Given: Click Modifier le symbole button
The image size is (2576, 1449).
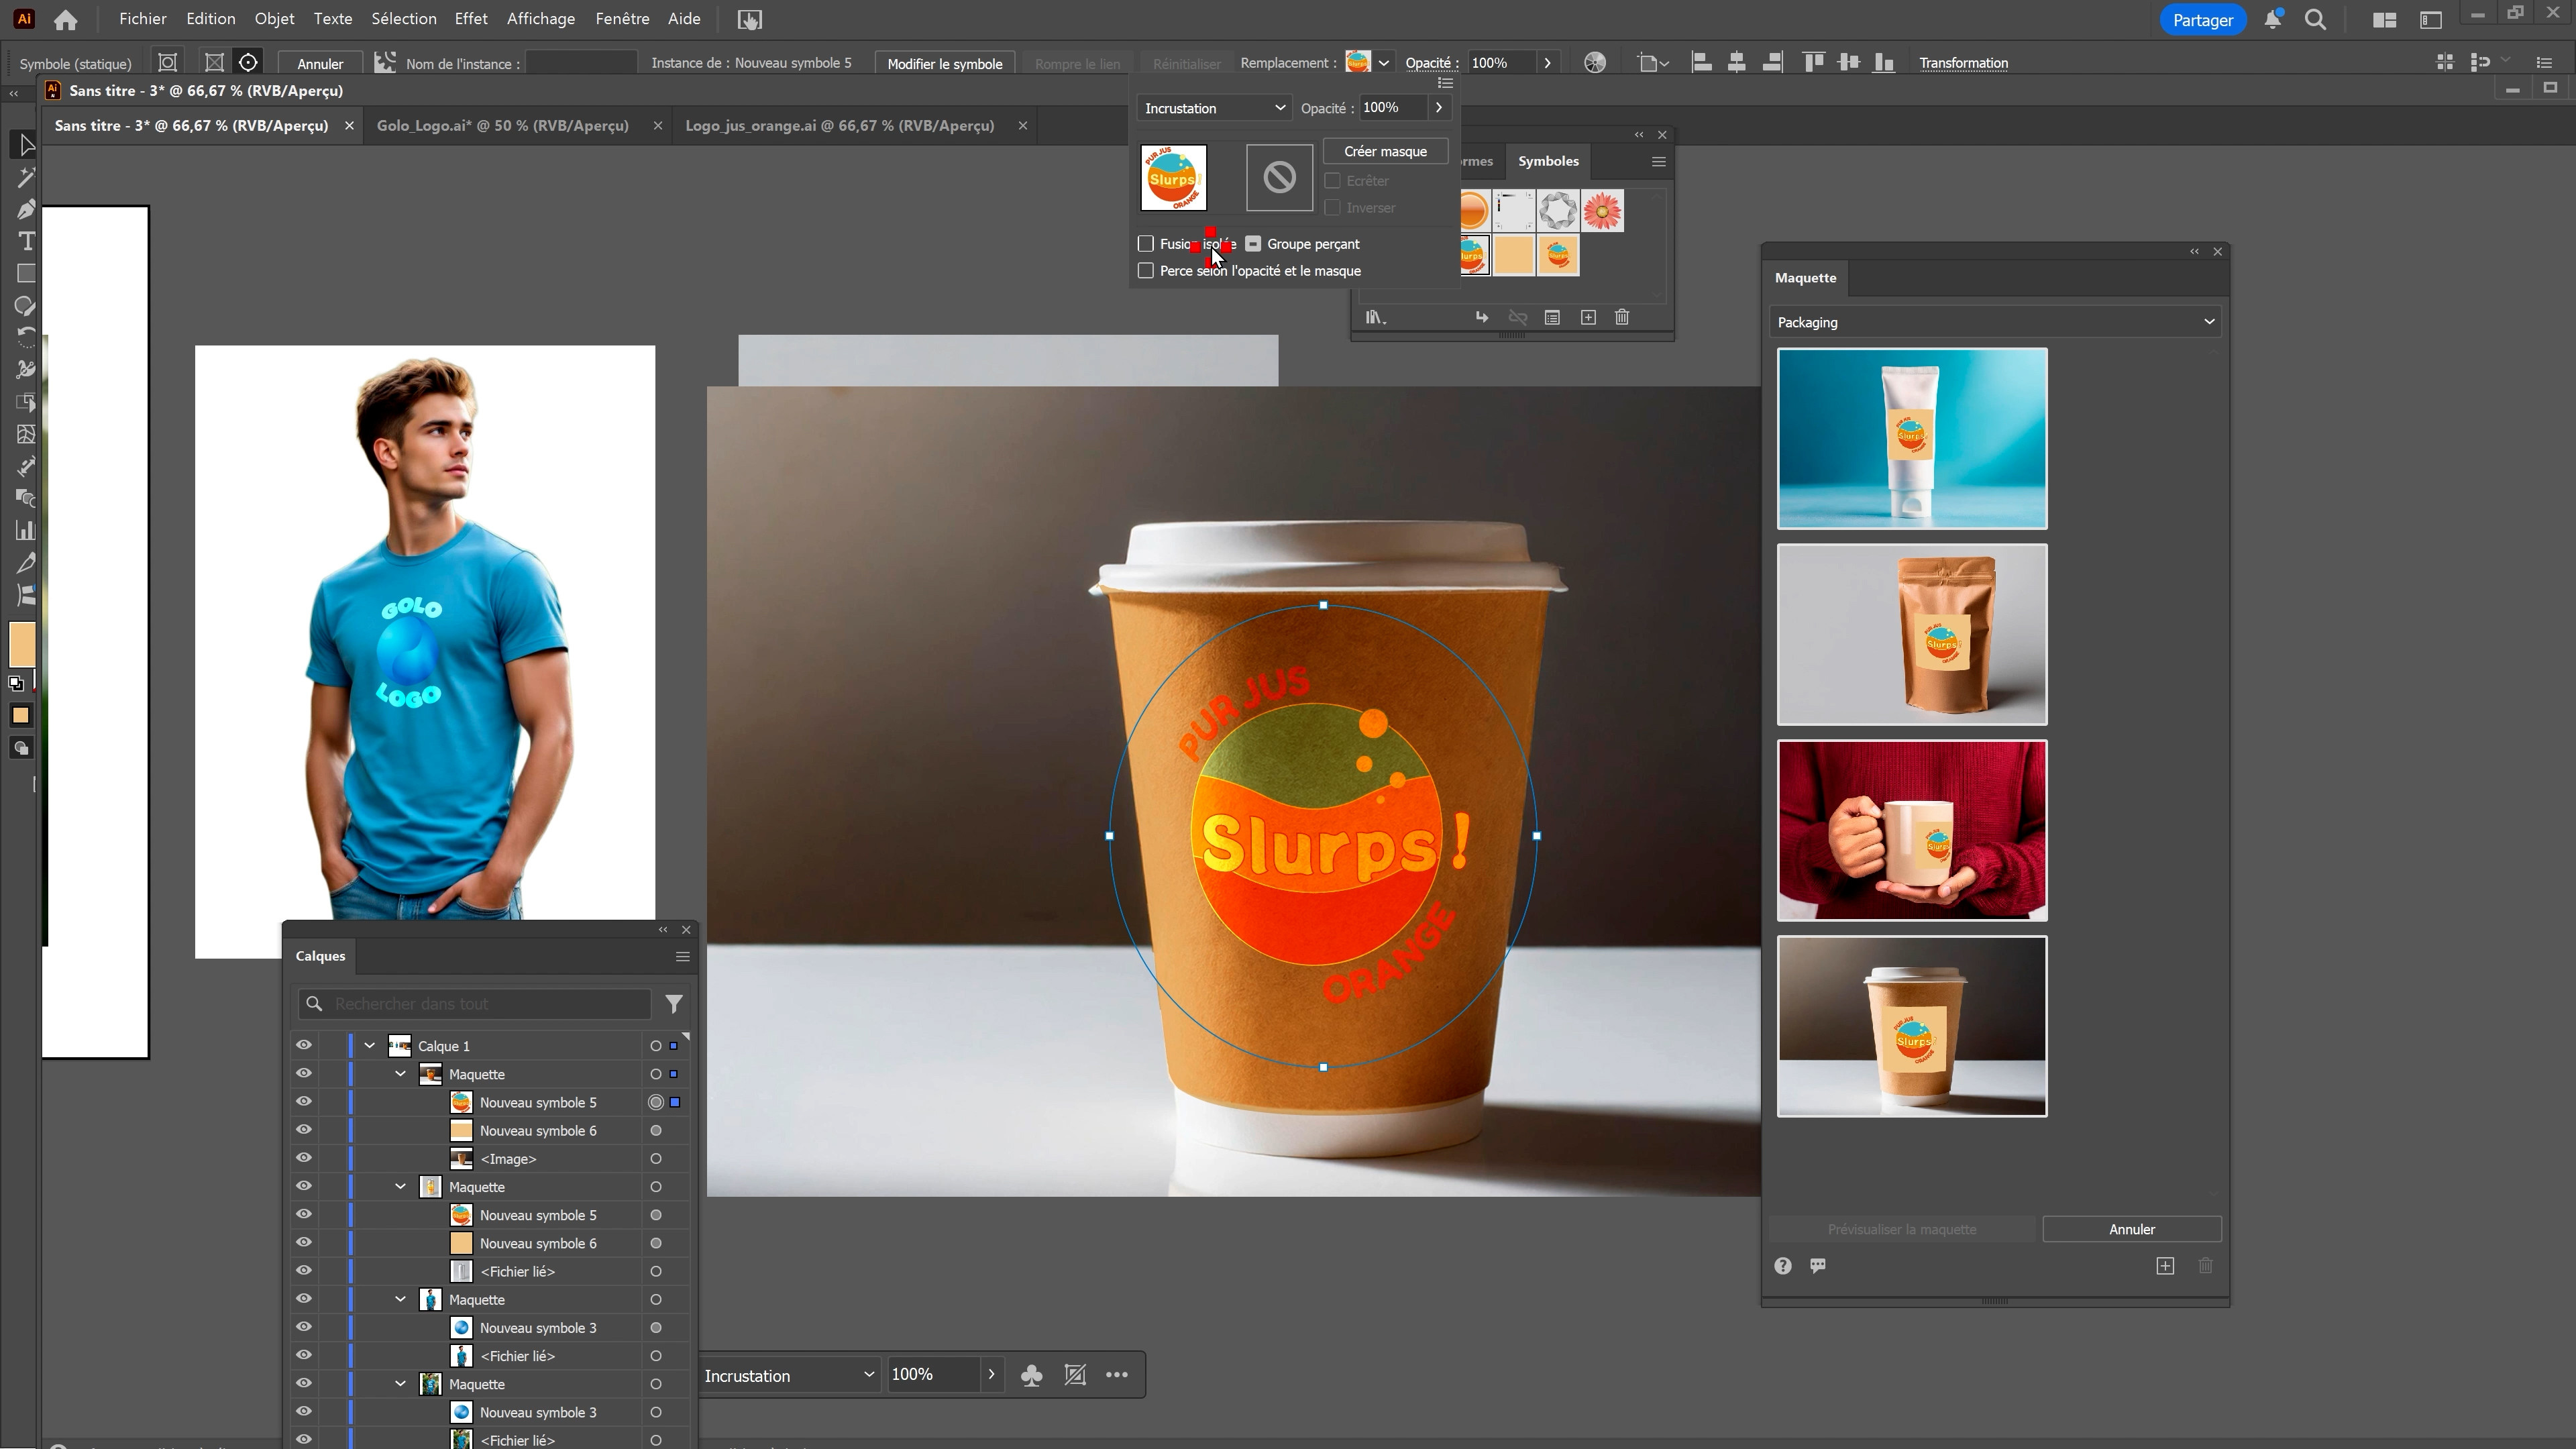Looking at the screenshot, I should tap(945, 63).
